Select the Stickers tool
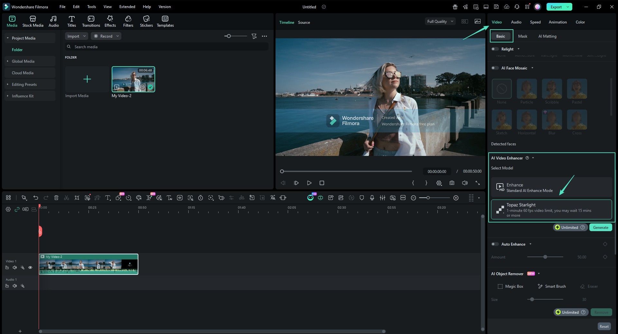 (x=146, y=21)
